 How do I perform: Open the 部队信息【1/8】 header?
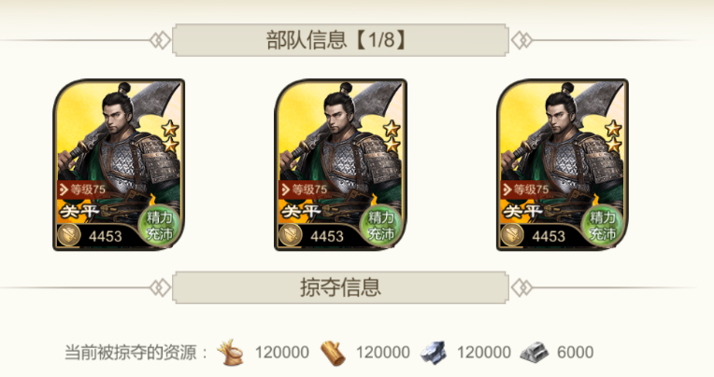click(x=340, y=40)
